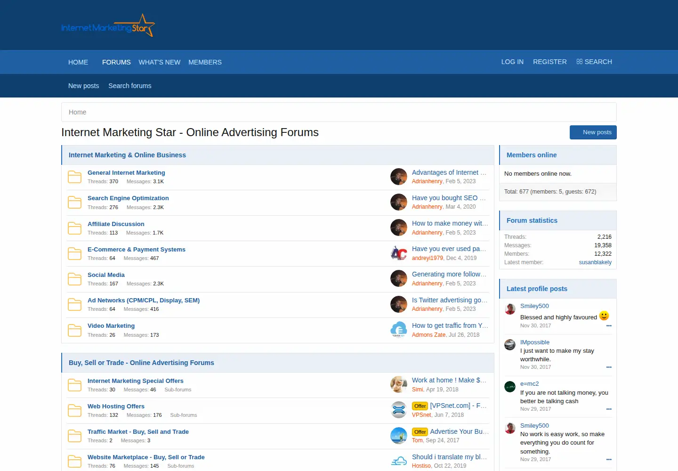
Task: Open the Internet Marketing & Online Business category
Action: pyautogui.click(x=127, y=155)
